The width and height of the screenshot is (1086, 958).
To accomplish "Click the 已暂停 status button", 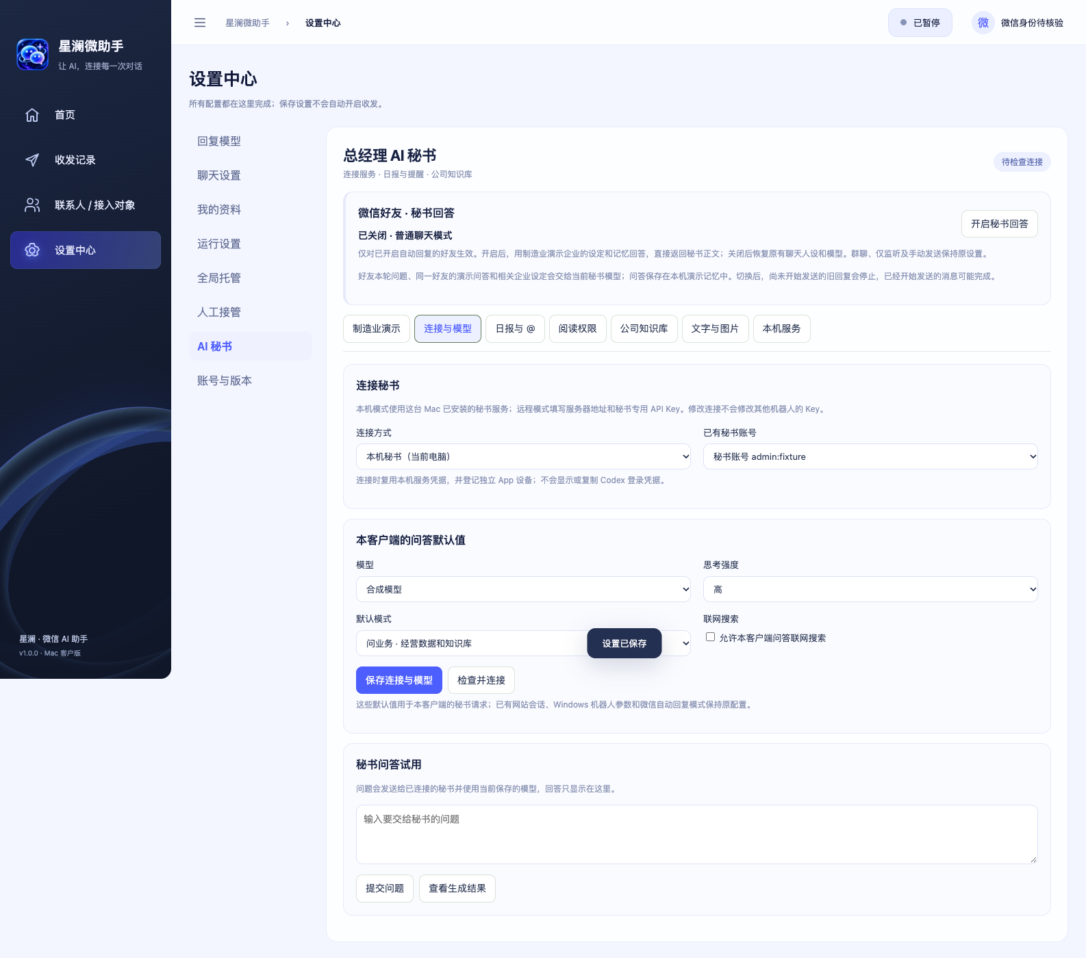I will tap(920, 23).
